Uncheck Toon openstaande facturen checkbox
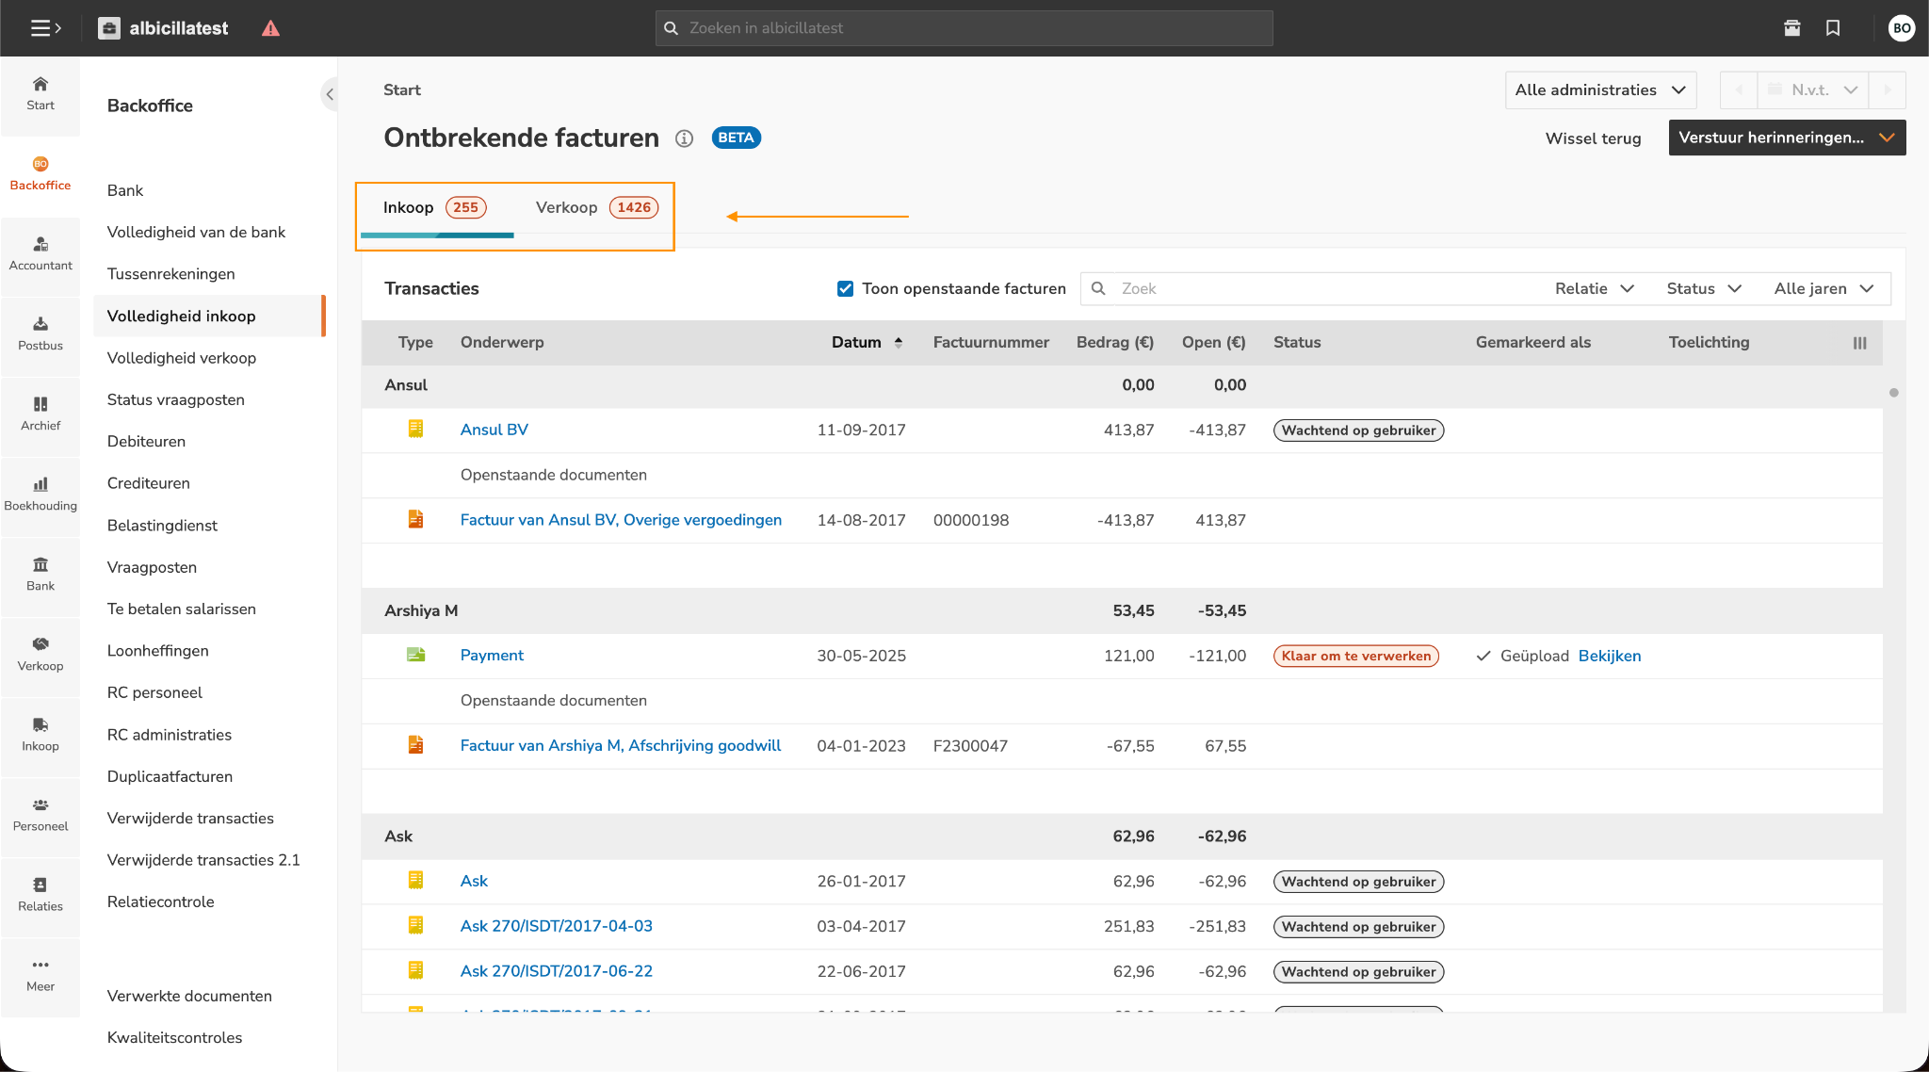The image size is (1929, 1072). pos(846,289)
